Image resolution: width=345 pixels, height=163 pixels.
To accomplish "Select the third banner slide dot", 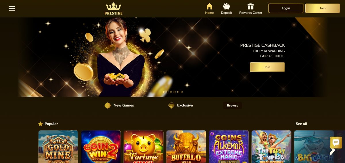I will pos(171,92).
